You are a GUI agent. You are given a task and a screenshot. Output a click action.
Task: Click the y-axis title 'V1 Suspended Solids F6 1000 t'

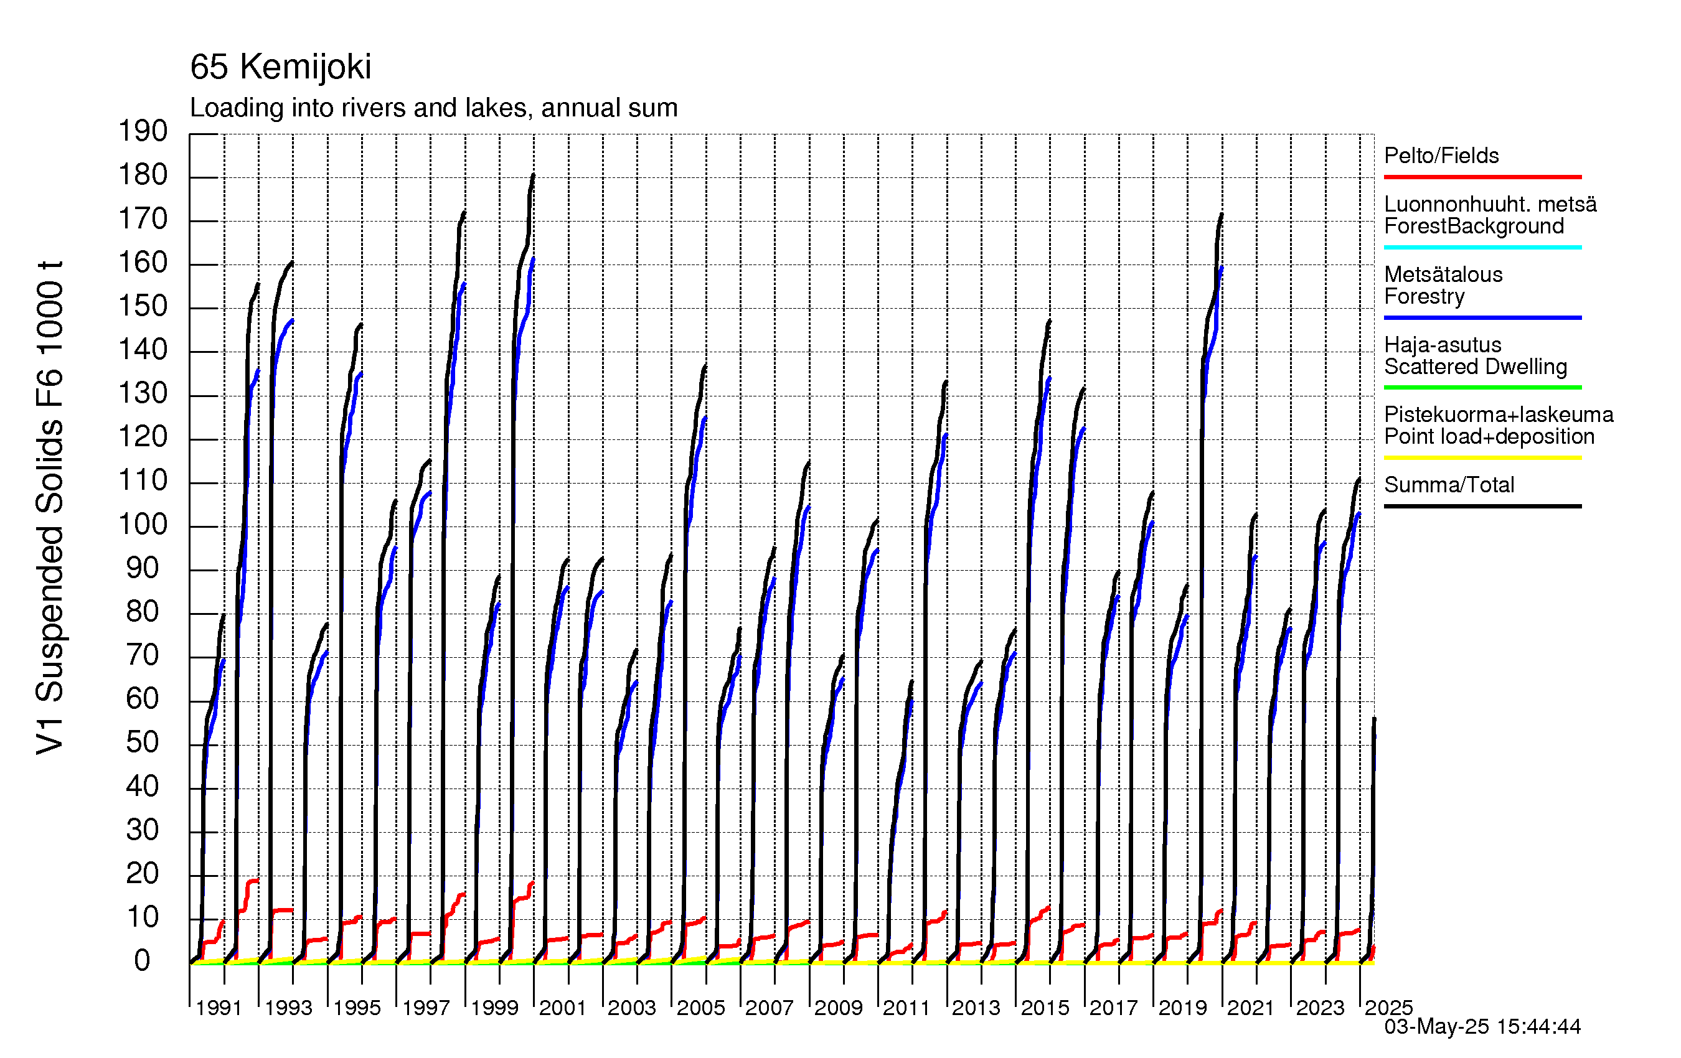[50, 507]
